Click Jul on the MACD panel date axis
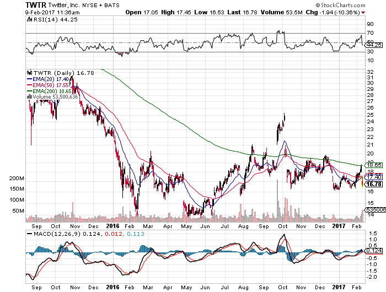 [x=224, y=288]
